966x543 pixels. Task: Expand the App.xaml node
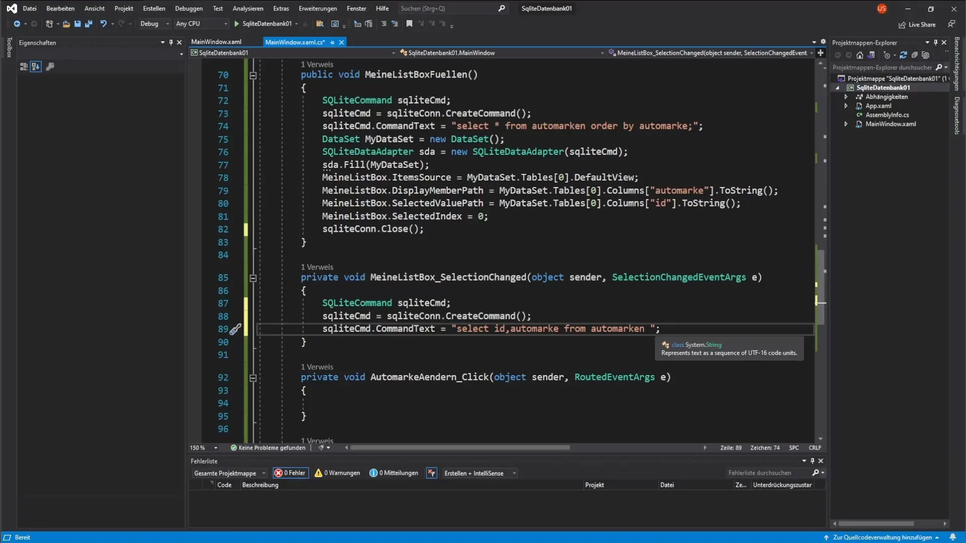click(x=846, y=106)
